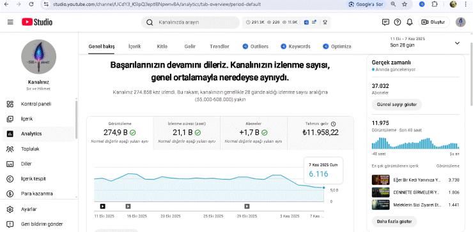Click the browser profile avatar in Chrome toolbar
The width and height of the screenshot is (473, 232).
pyautogui.click(x=453, y=4)
